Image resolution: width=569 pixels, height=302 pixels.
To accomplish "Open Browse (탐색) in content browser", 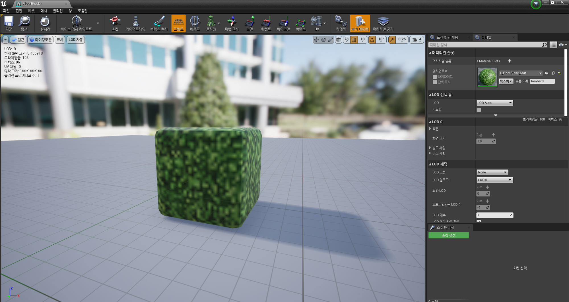I will point(24,23).
